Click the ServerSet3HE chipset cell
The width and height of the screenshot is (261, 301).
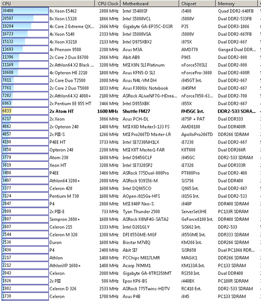194,211
